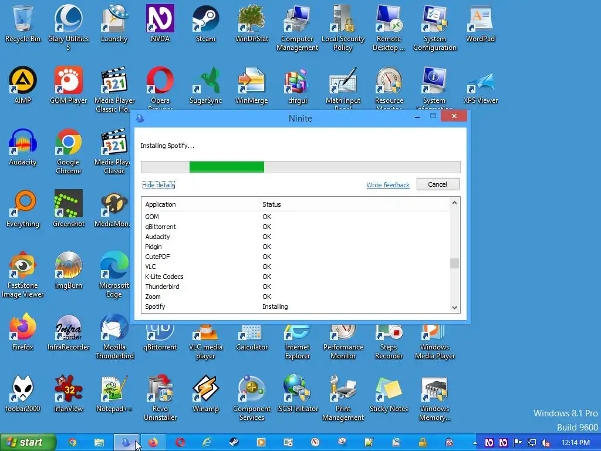Select the GOM Player desktop shortcut
This screenshot has width=601, height=451.
(x=68, y=85)
